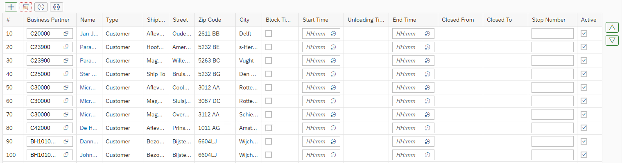Click Stop Number input field in row 20
Viewport: 622px width, 163px height.
click(552, 47)
